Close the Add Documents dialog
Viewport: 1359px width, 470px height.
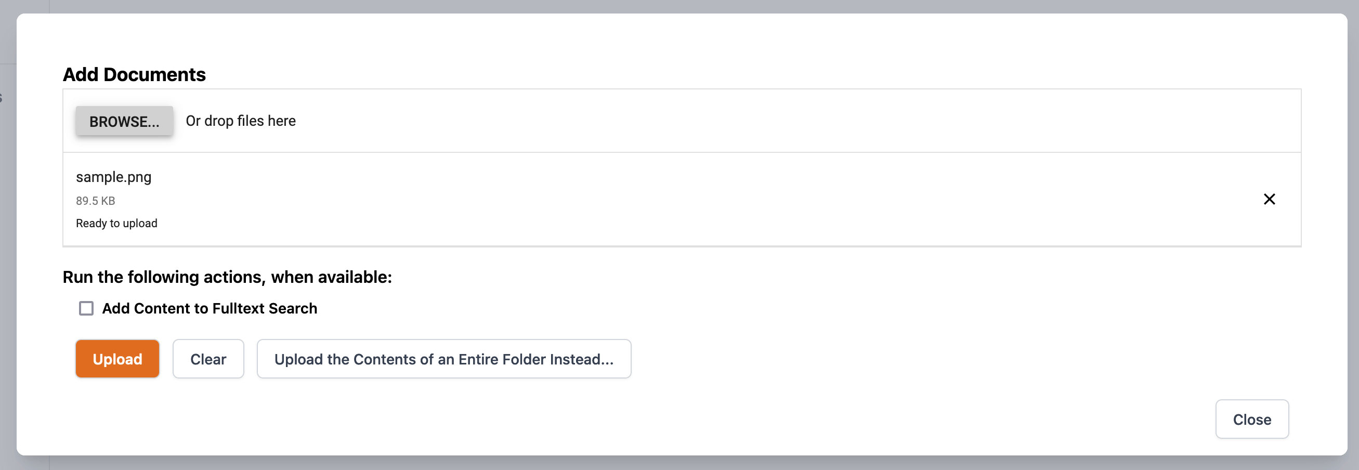click(1252, 420)
